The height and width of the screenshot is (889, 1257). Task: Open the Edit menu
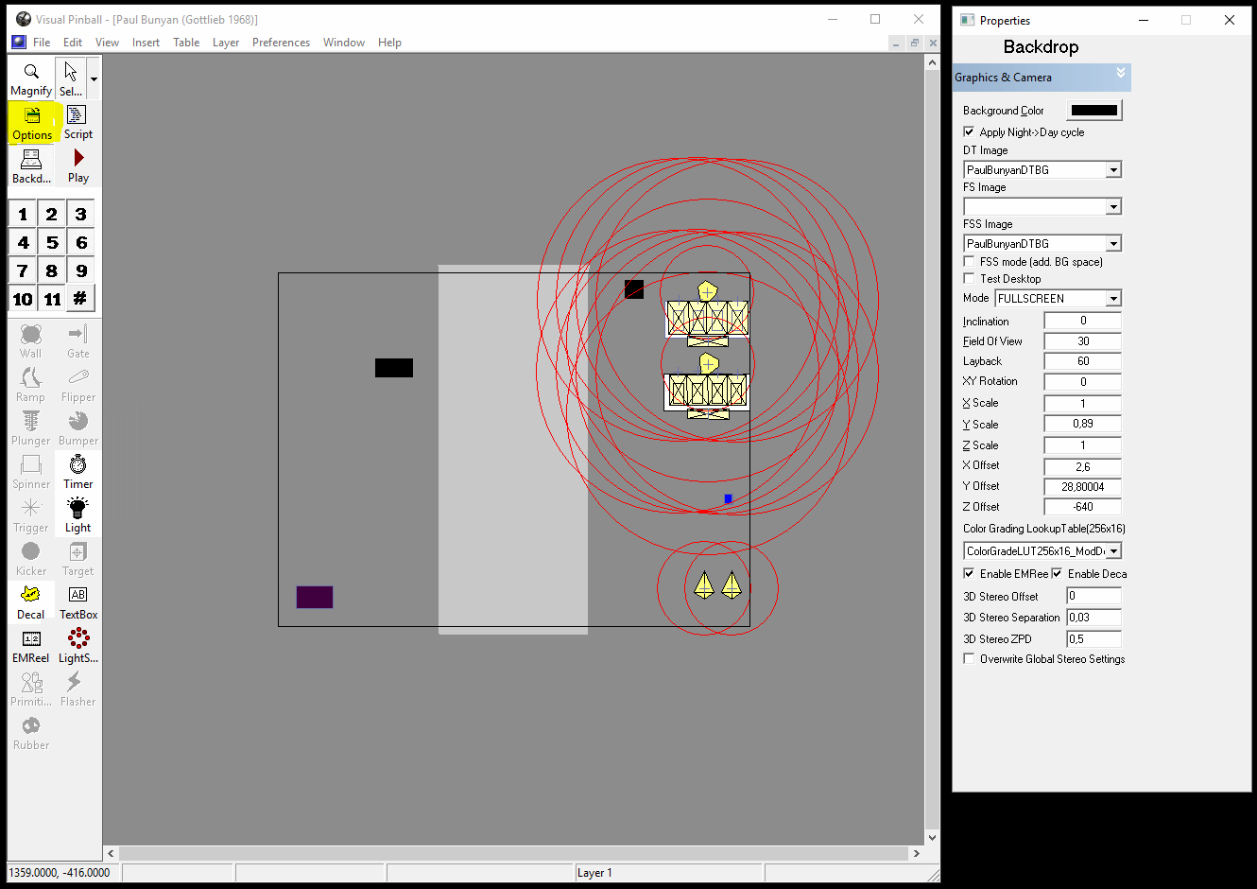click(73, 43)
